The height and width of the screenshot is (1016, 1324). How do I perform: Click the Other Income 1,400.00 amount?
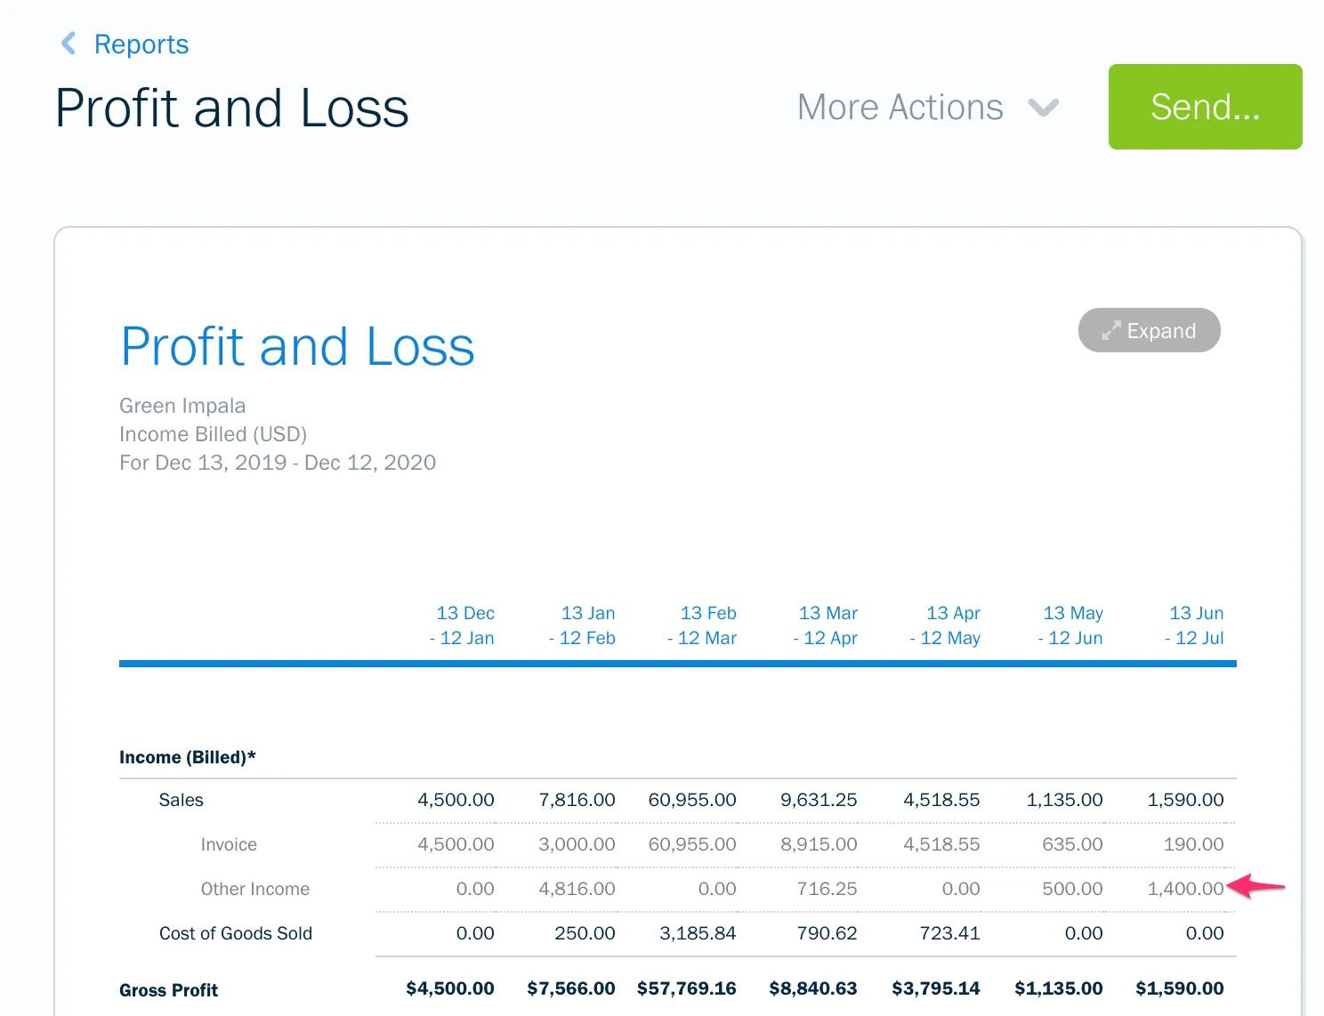1185,889
